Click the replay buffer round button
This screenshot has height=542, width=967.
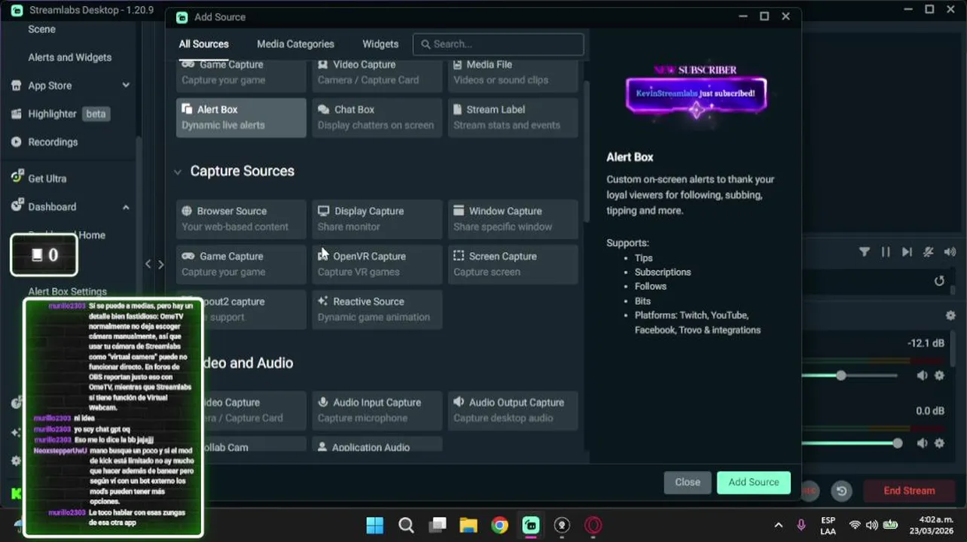(841, 491)
